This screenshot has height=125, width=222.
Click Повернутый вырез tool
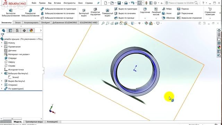(x=108, y=13)
